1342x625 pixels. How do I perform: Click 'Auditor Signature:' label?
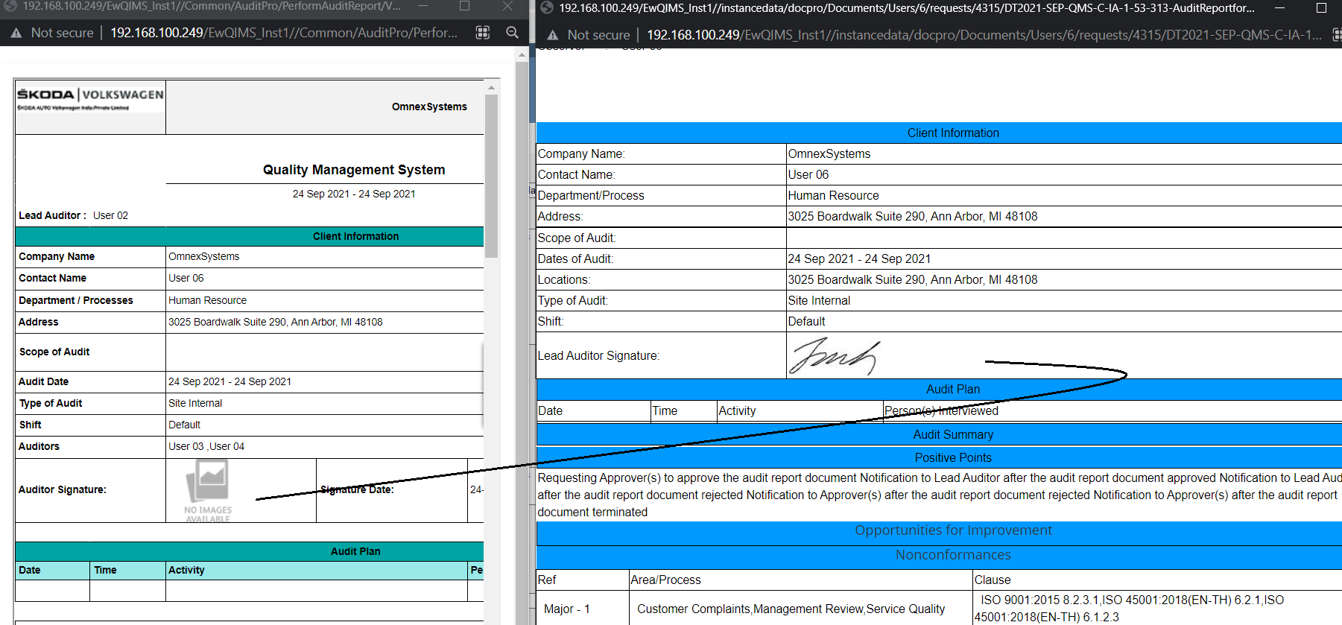click(63, 489)
